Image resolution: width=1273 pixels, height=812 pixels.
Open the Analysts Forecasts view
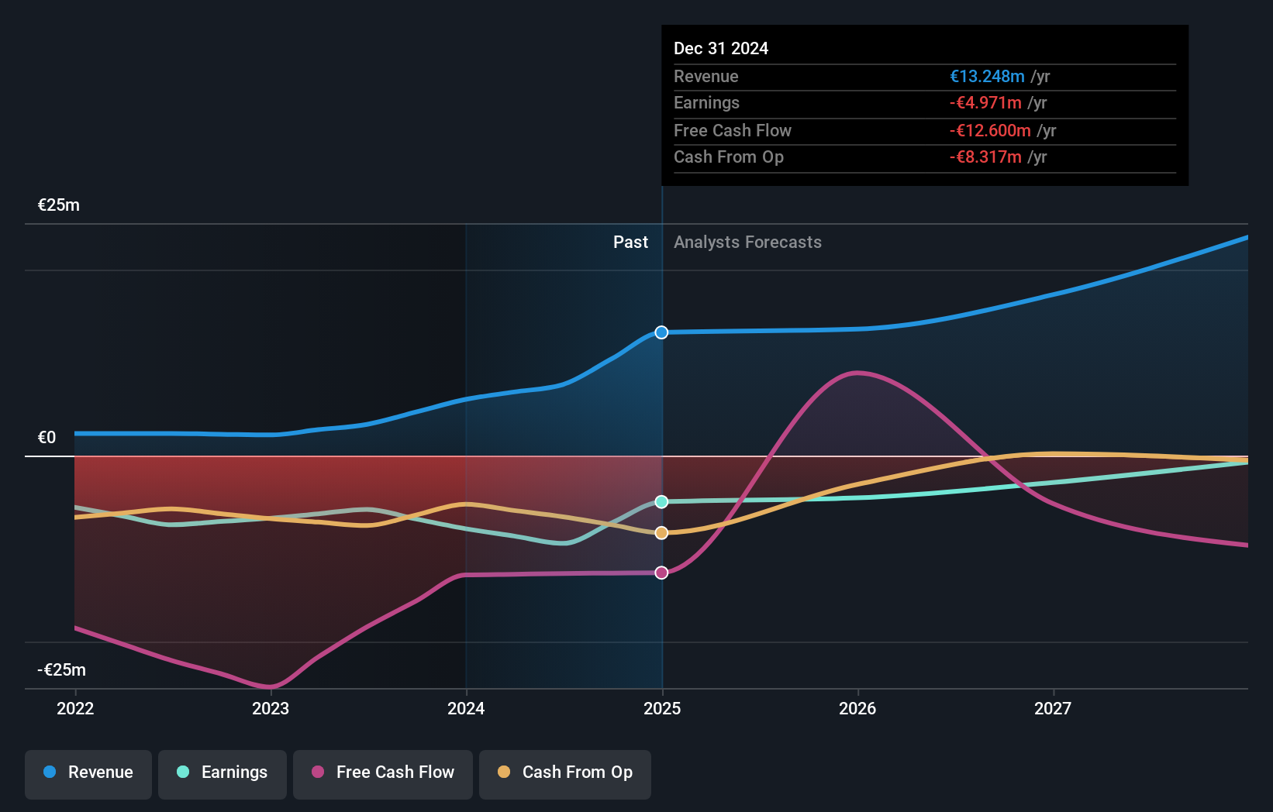coord(747,243)
